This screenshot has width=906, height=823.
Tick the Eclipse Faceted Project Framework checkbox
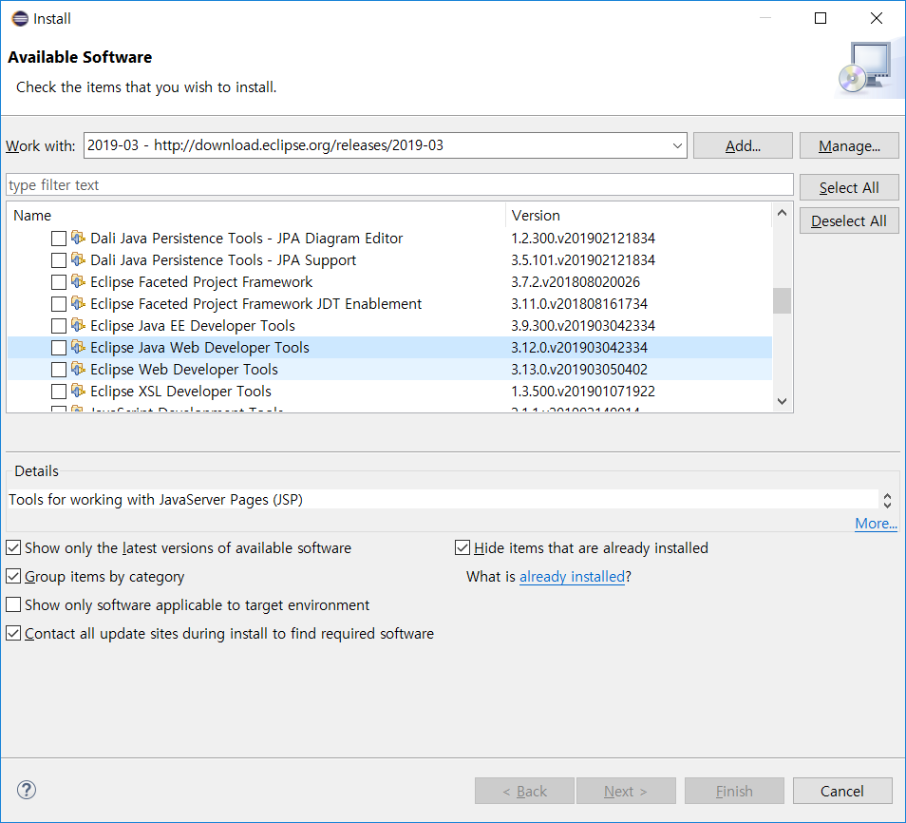click(58, 282)
